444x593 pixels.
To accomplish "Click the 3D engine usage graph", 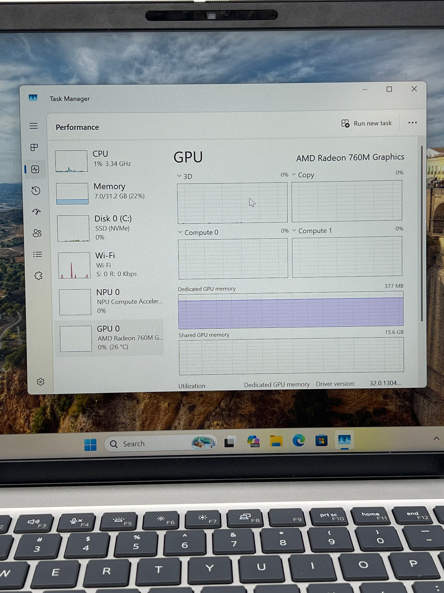I will 232,202.
